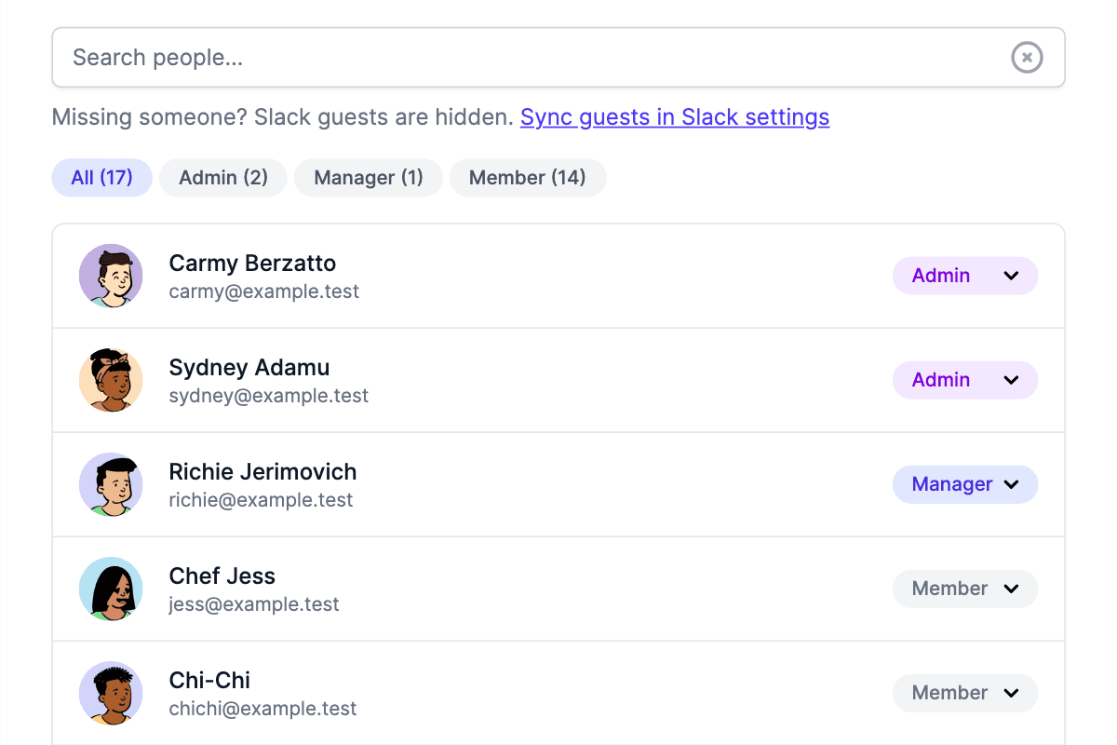Viewport: 1117px width, 745px height.
Task: Click the name Sydney Adamu
Action: click(249, 368)
